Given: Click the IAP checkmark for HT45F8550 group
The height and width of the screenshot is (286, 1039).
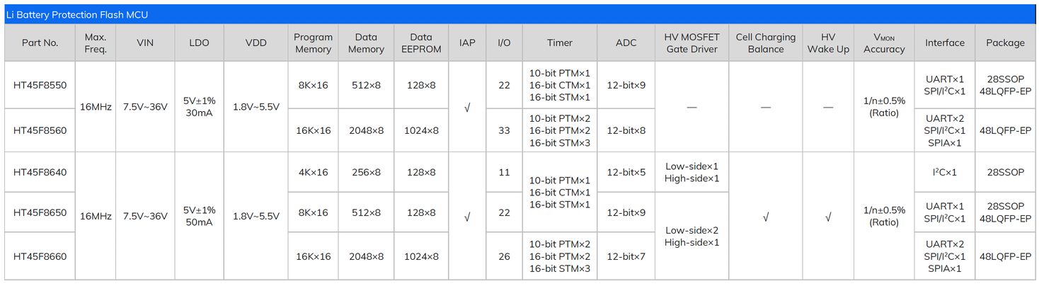Looking at the screenshot, I should pos(467,108).
